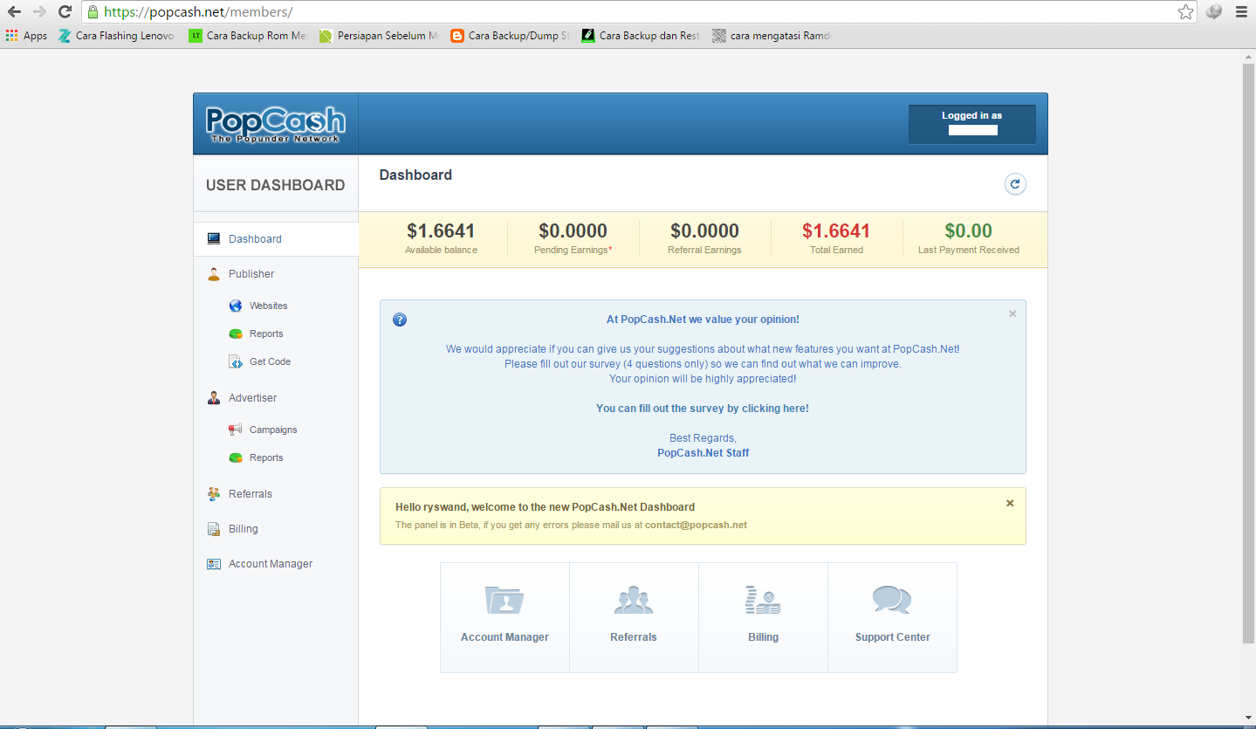
Task: Click the browser reload icon
Action: [x=63, y=12]
